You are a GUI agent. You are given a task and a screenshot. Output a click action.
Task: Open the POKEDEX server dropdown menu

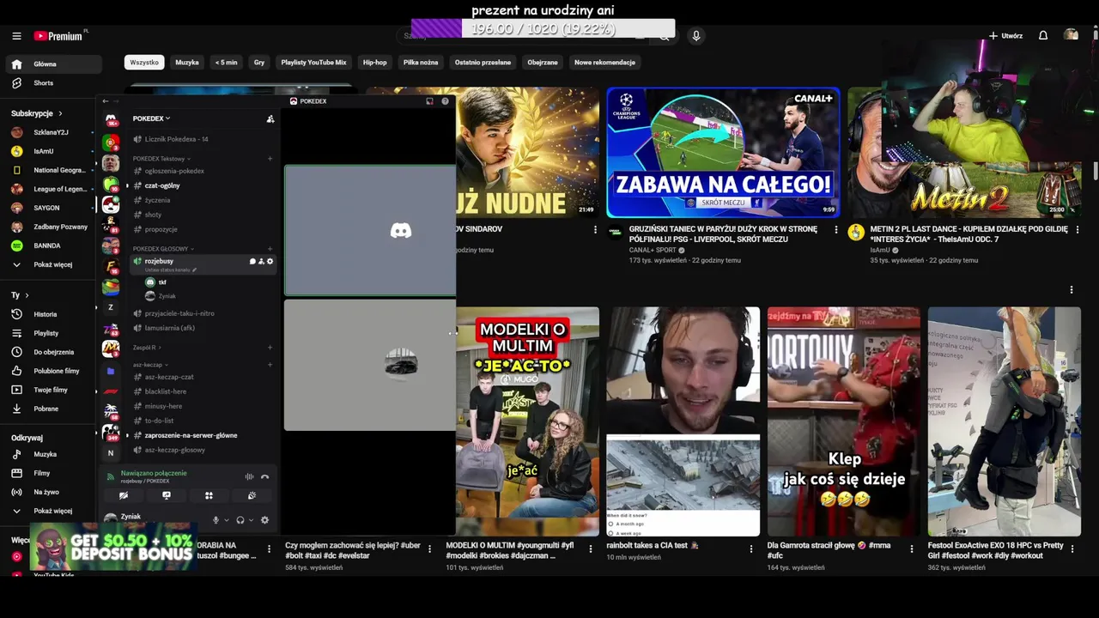pyautogui.click(x=152, y=118)
